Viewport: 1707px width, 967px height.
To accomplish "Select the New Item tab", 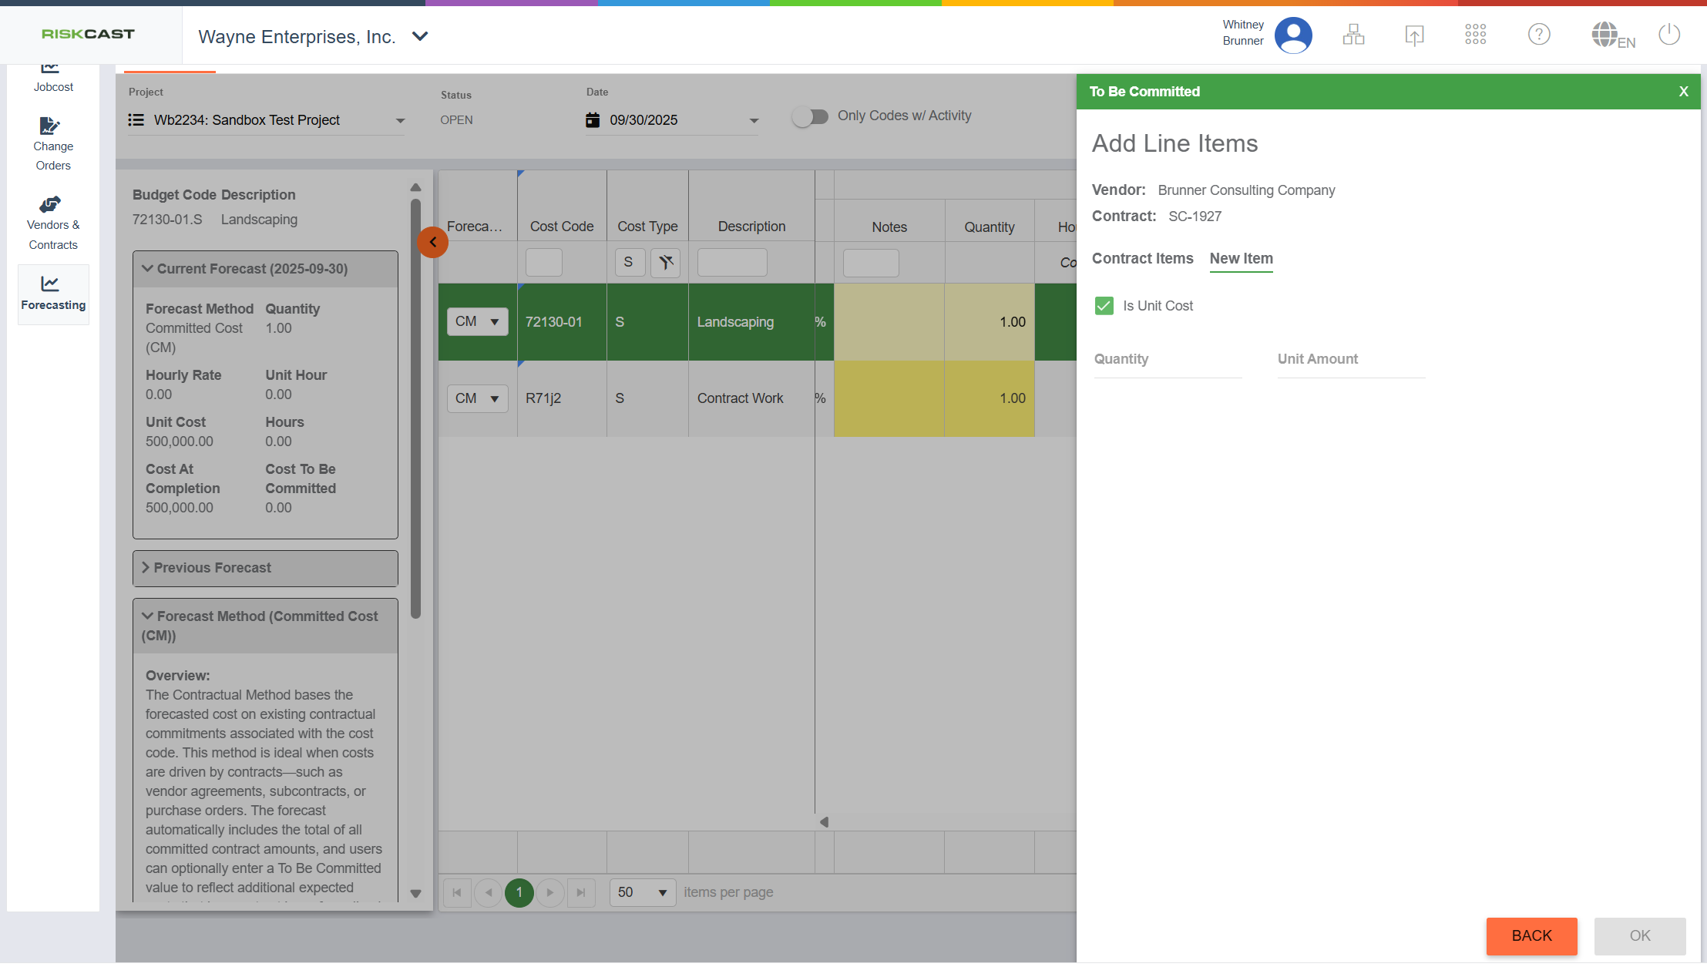I will click(x=1241, y=259).
